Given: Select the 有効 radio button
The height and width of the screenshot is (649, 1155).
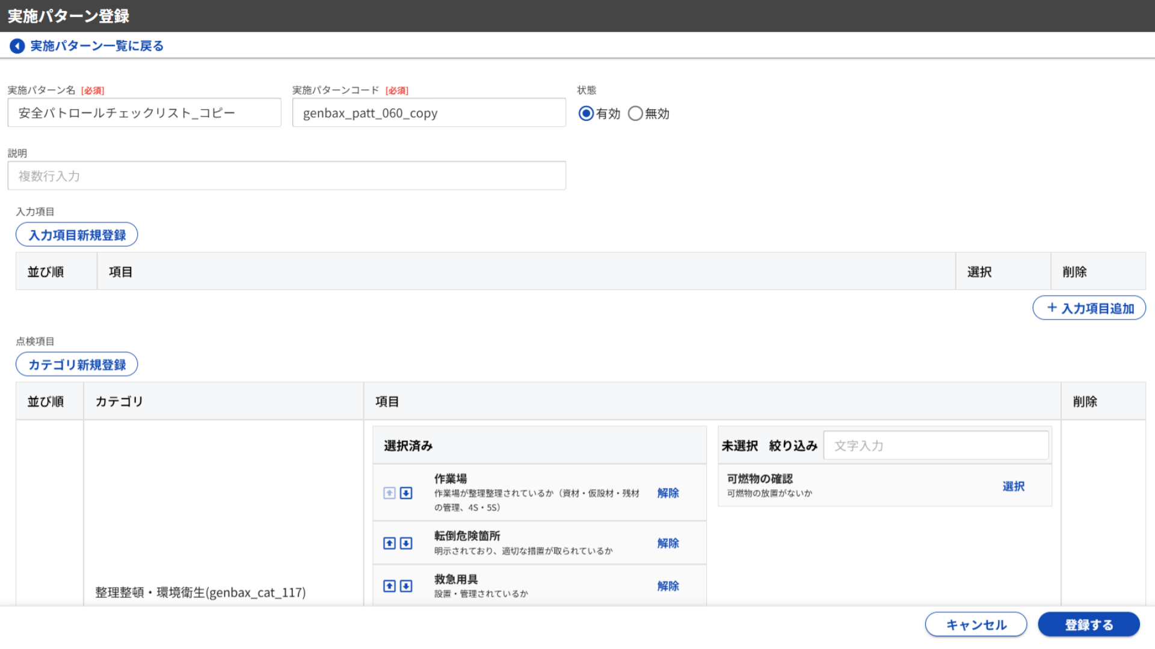Looking at the screenshot, I should tap(586, 114).
